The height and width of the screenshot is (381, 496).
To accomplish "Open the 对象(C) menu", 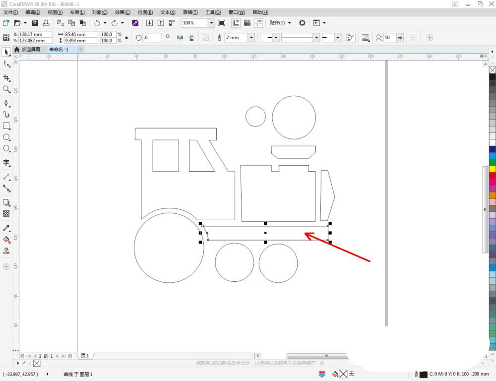I will pos(100,12).
